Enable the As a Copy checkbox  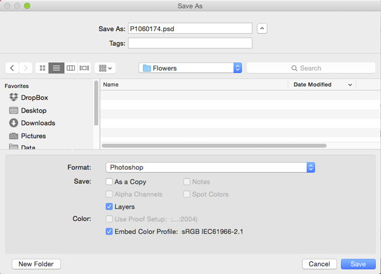coord(110,182)
